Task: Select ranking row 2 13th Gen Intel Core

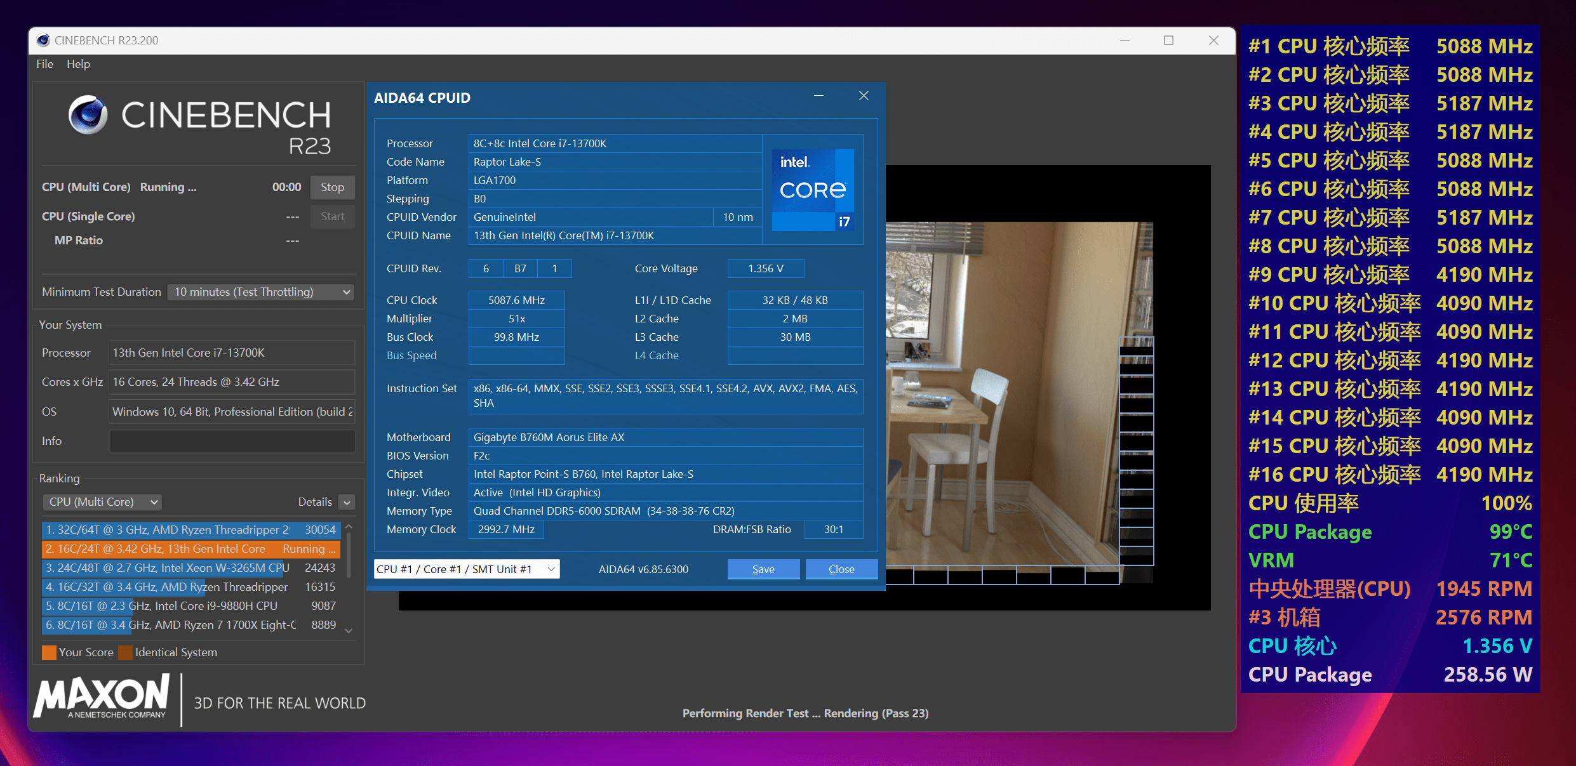Action: coord(191,549)
